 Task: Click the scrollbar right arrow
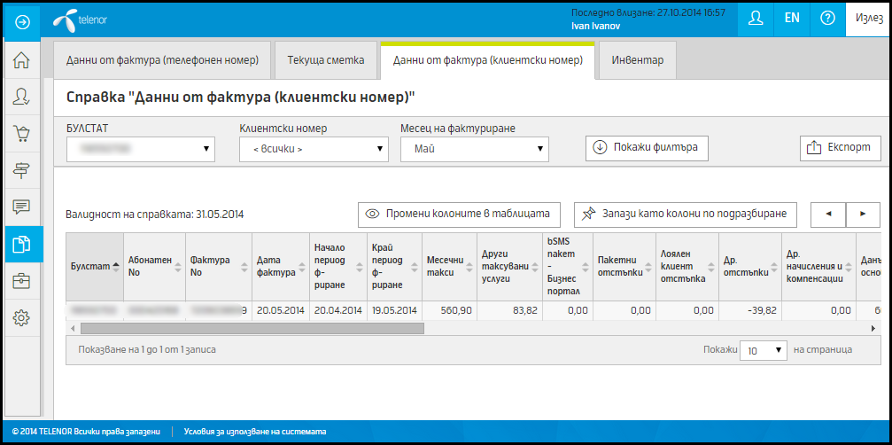click(x=873, y=328)
